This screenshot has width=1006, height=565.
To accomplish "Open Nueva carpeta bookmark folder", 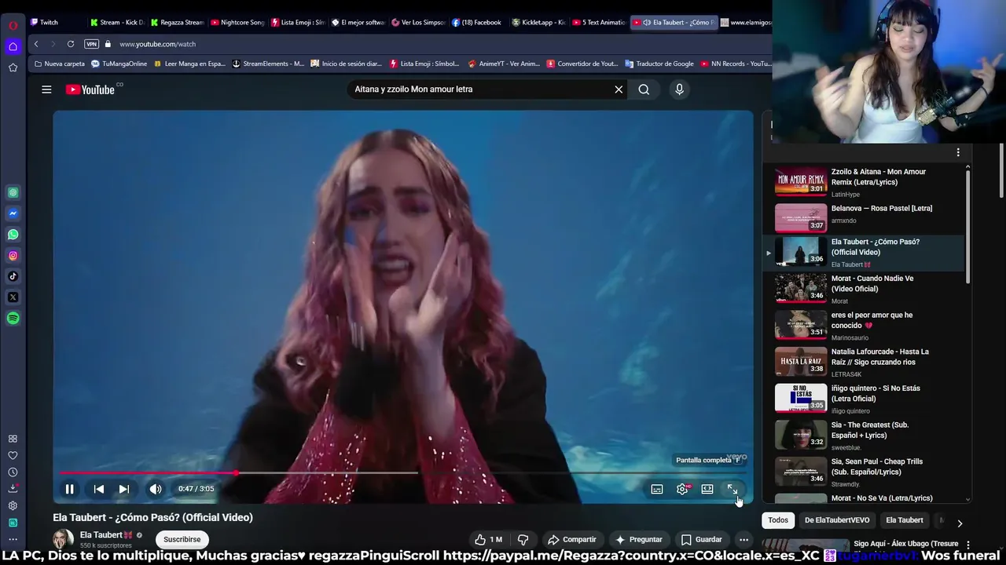I will tap(60, 64).
